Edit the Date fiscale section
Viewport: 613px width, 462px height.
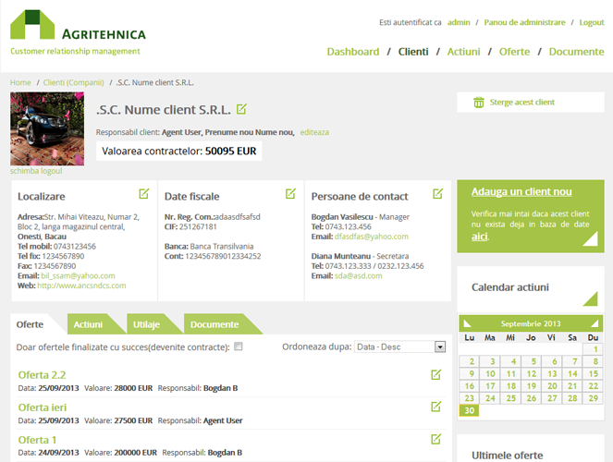(290, 193)
